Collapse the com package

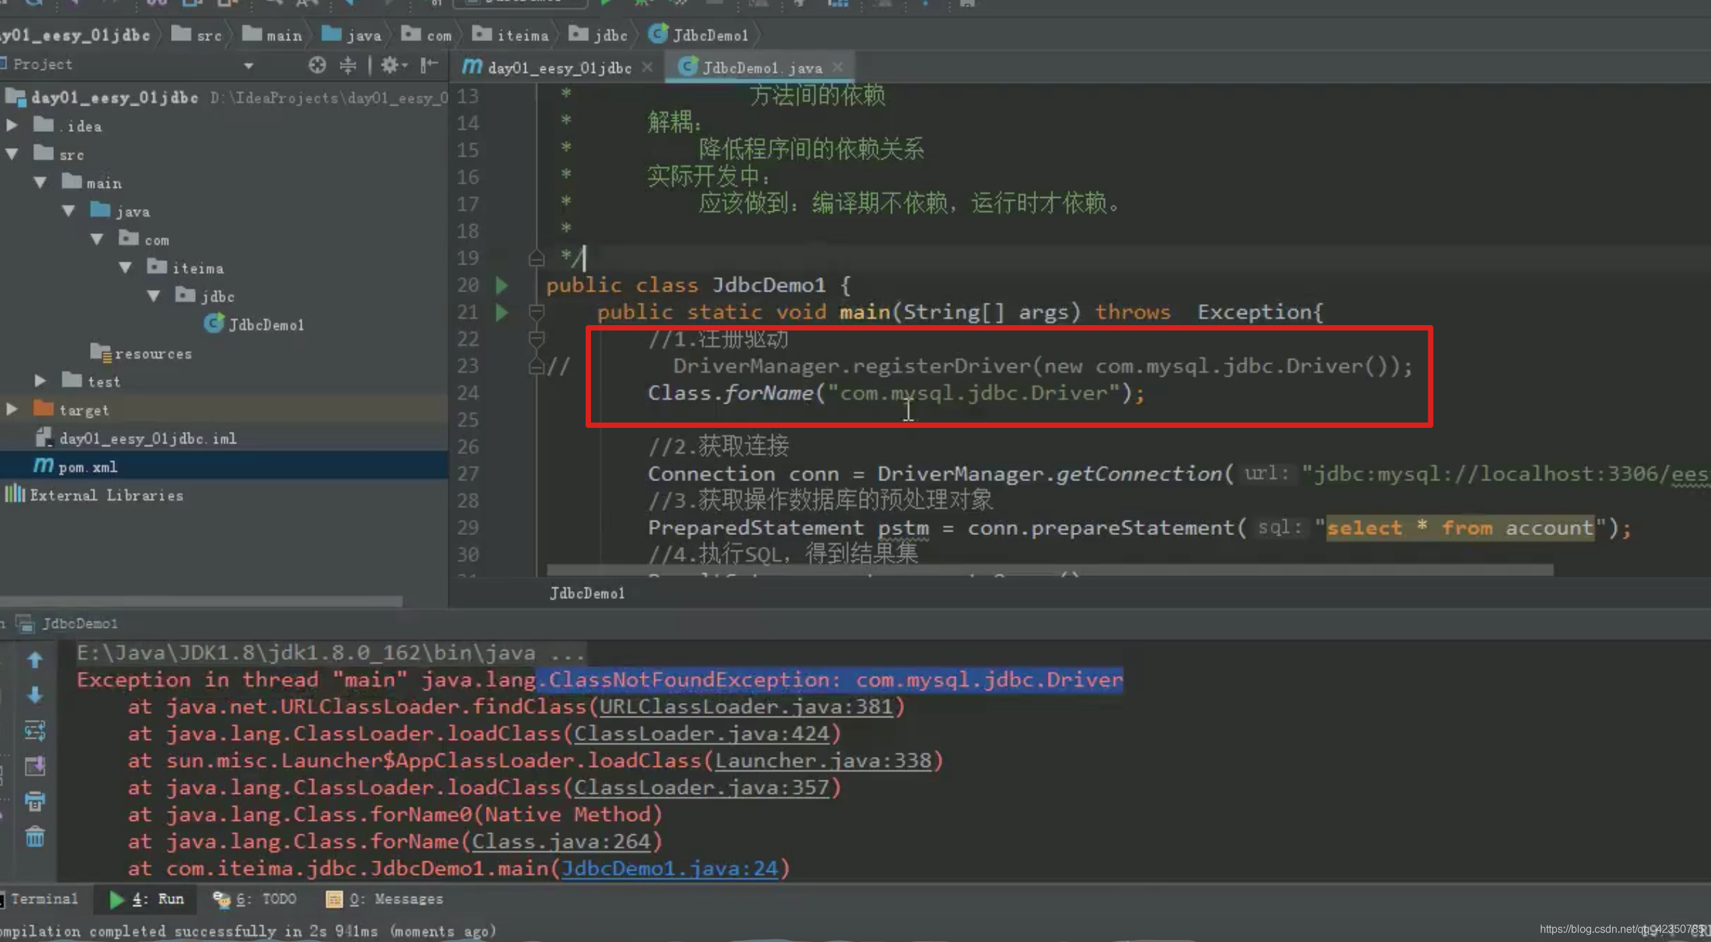point(97,239)
